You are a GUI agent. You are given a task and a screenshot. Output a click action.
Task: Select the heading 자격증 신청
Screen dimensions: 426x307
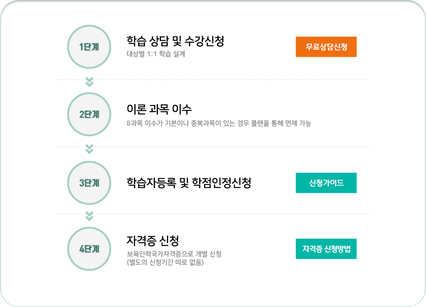(153, 240)
